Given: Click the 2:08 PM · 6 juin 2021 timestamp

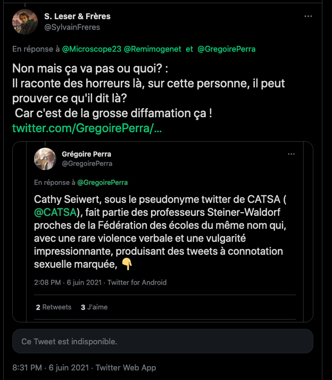Looking at the screenshot, I should 68,282.
